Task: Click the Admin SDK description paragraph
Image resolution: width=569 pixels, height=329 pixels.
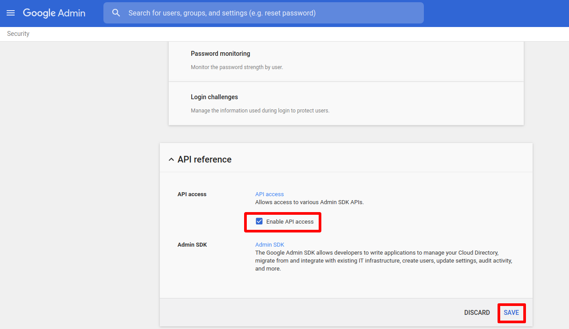Action: (384, 260)
